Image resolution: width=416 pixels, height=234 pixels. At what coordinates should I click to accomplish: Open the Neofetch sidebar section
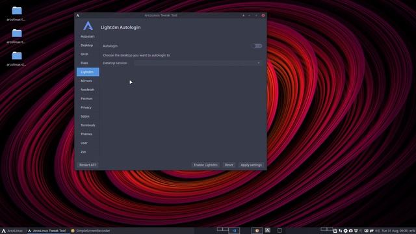(x=87, y=90)
